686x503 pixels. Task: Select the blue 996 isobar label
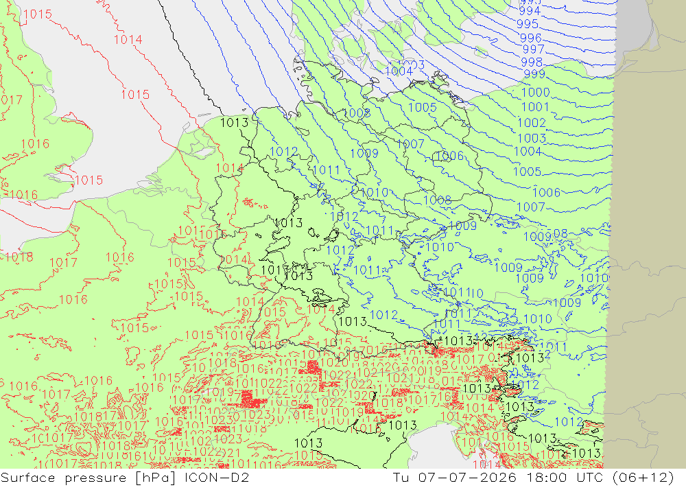pyautogui.click(x=531, y=38)
